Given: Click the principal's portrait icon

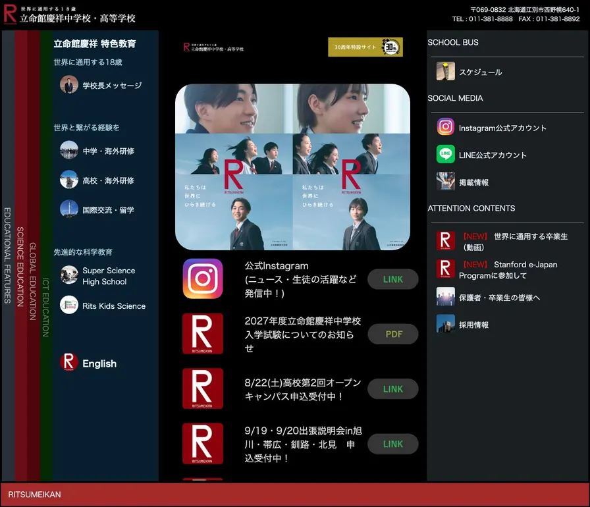Looking at the screenshot, I should tap(69, 85).
